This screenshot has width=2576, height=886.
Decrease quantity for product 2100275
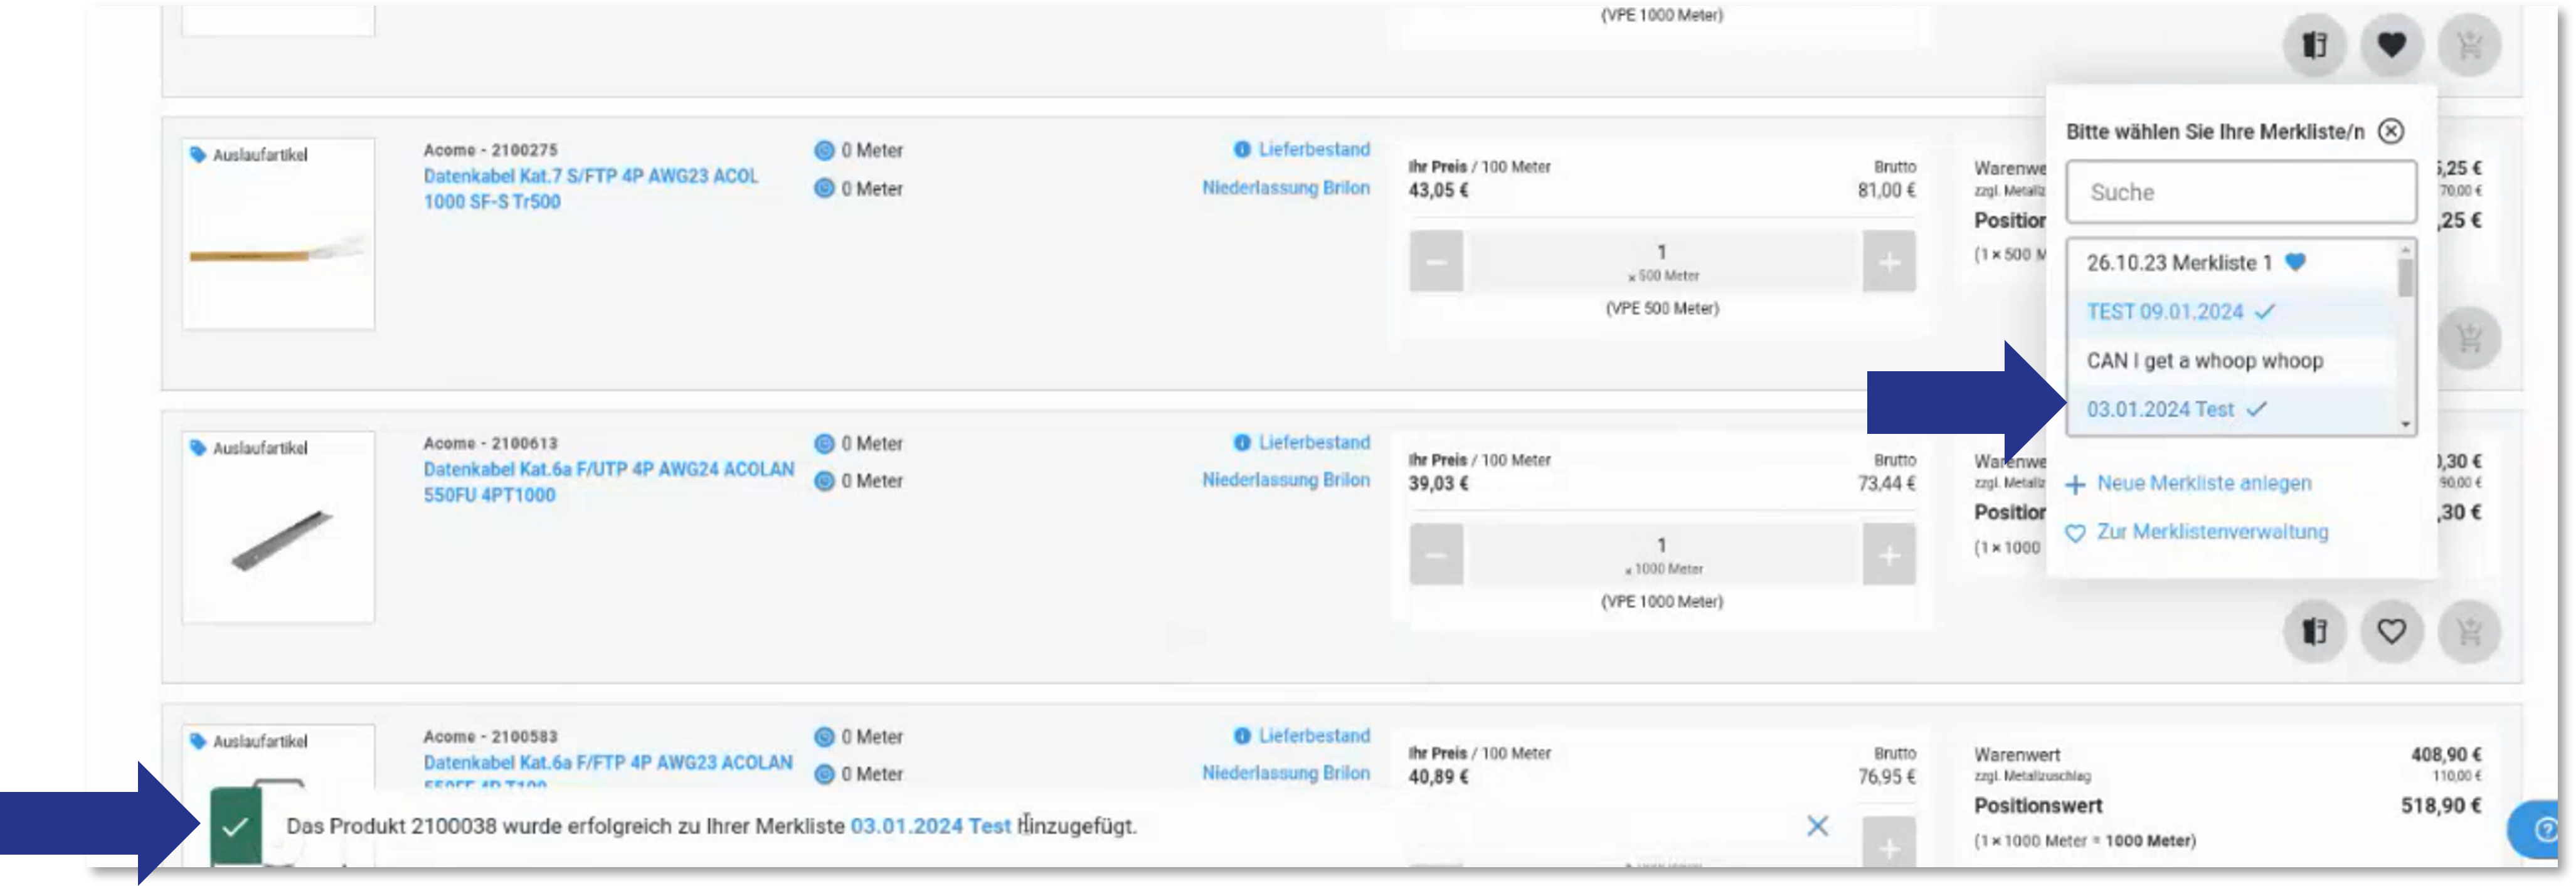[x=1436, y=262]
